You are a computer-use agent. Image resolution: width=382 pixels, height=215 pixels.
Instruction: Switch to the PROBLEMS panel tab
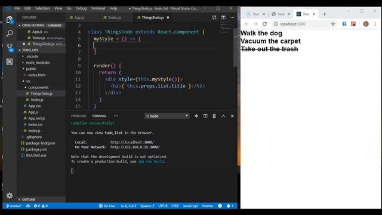click(78, 116)
